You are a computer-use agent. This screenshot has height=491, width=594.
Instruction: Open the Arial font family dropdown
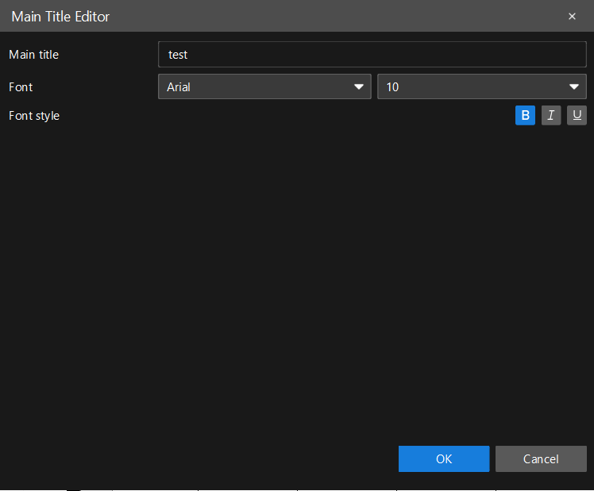(264, 86)
